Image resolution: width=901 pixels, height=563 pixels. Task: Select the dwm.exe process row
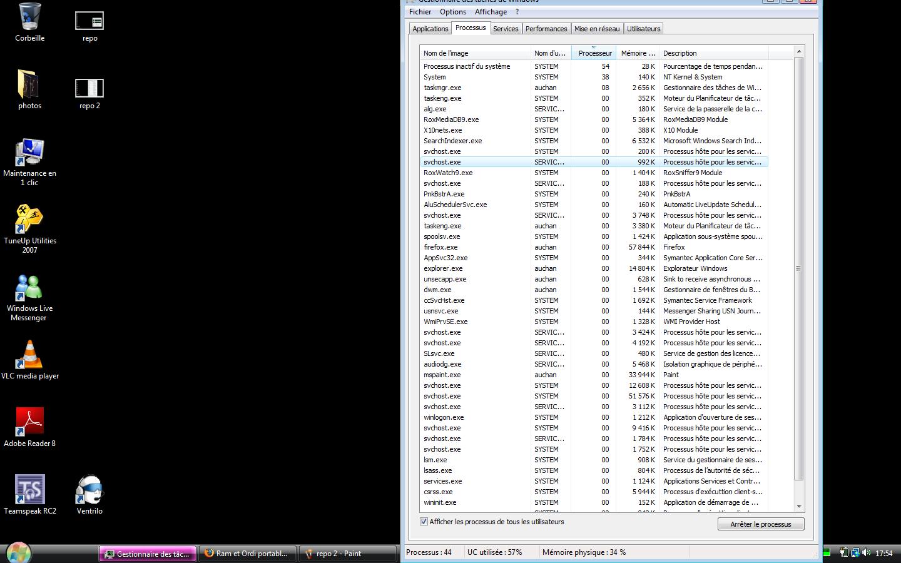594,290
